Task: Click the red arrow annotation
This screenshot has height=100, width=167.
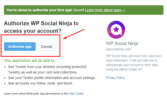Action: tap(74, 34)
